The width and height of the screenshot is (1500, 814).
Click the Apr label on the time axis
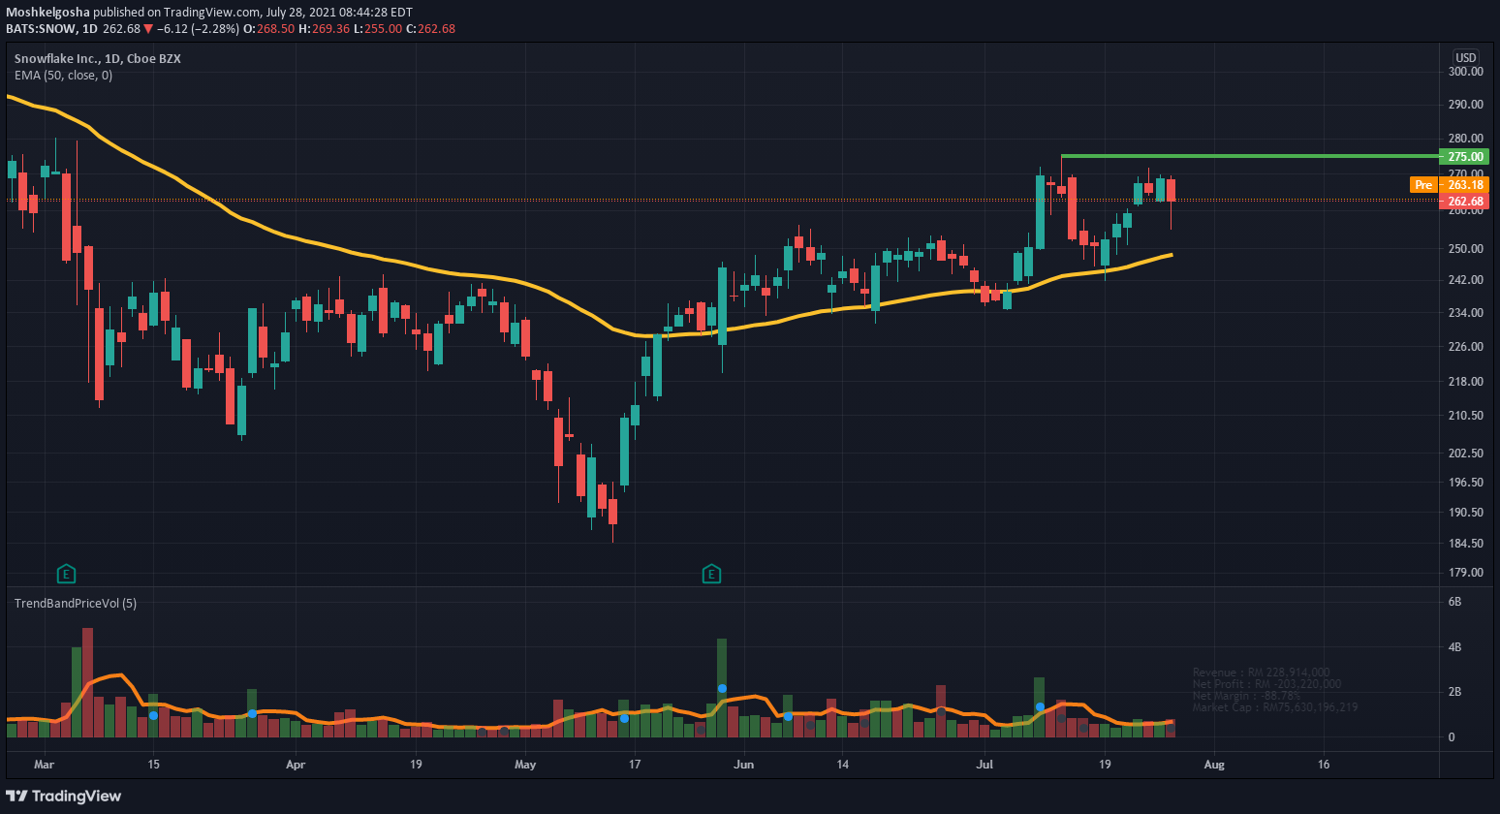[x=296, y=765]
